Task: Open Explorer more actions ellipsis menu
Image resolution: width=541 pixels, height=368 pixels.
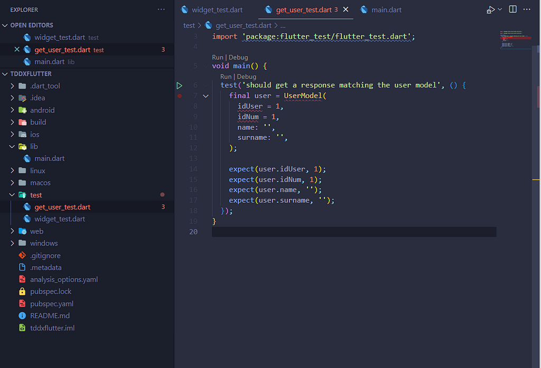Action: [161, 10]
